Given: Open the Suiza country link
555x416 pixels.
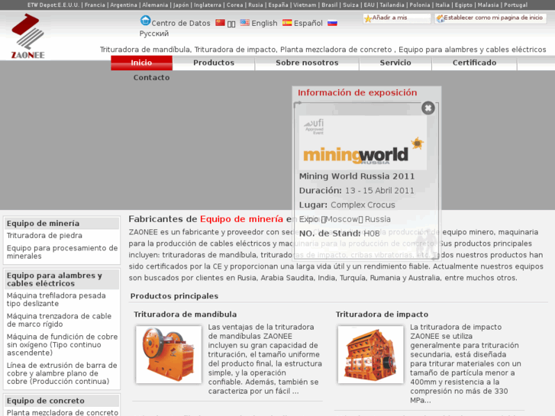Looking at the screenshot, I should click(x=350, y=5).
